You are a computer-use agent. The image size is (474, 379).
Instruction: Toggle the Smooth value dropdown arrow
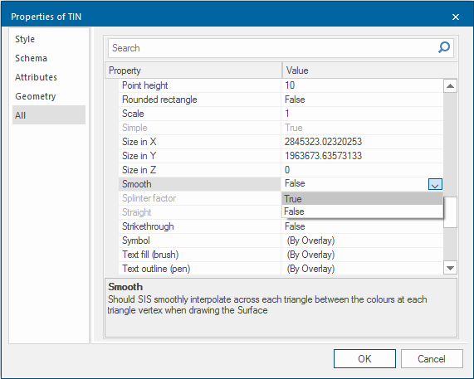click(x=435, y=184)
